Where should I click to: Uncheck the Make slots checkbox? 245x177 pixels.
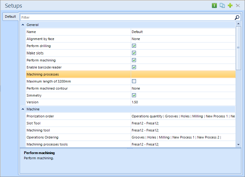(x=134, y=53)
